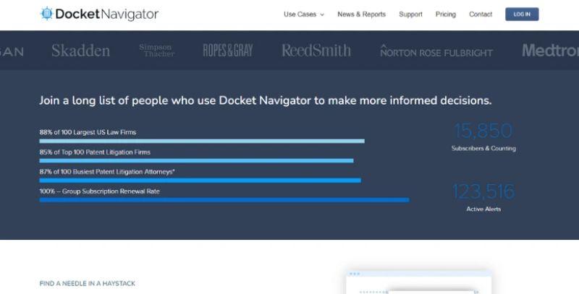The image size is (579, 294).
Task: Click the Medtronic logo in carousel
Action: coord(550,51)
